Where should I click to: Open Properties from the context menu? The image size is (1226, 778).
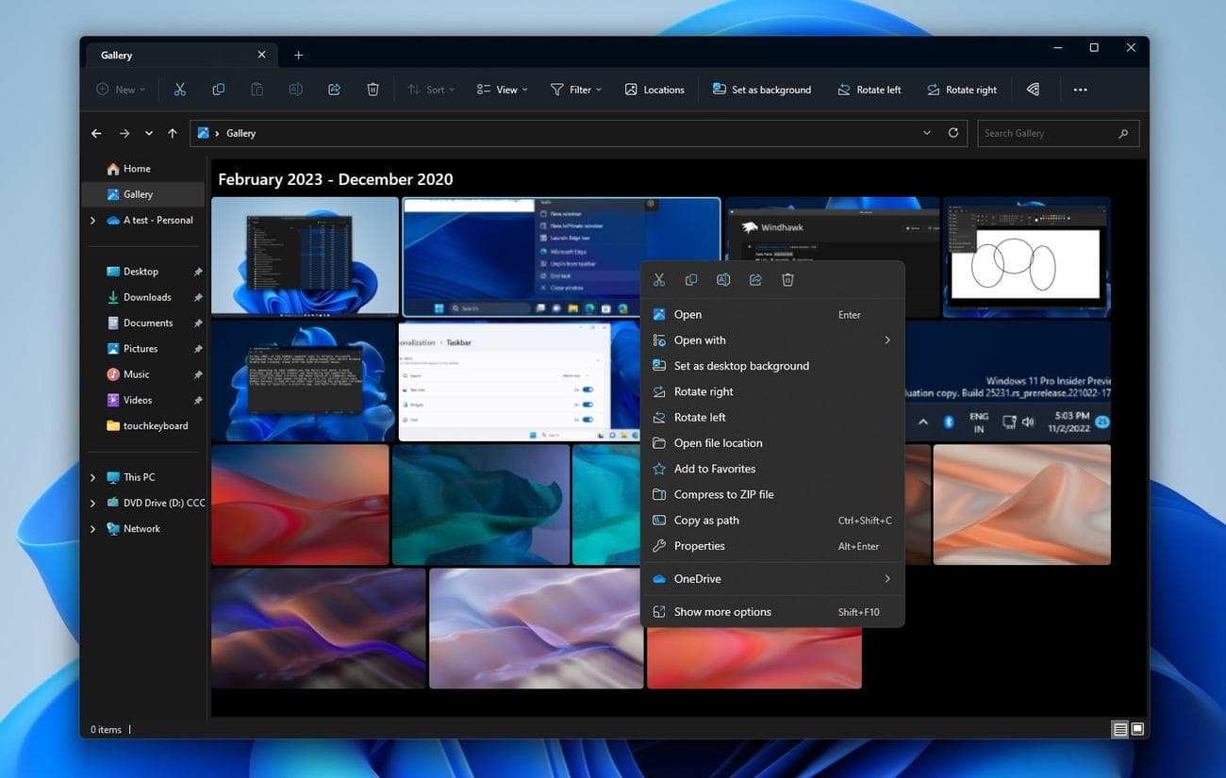tap(699, 545)
